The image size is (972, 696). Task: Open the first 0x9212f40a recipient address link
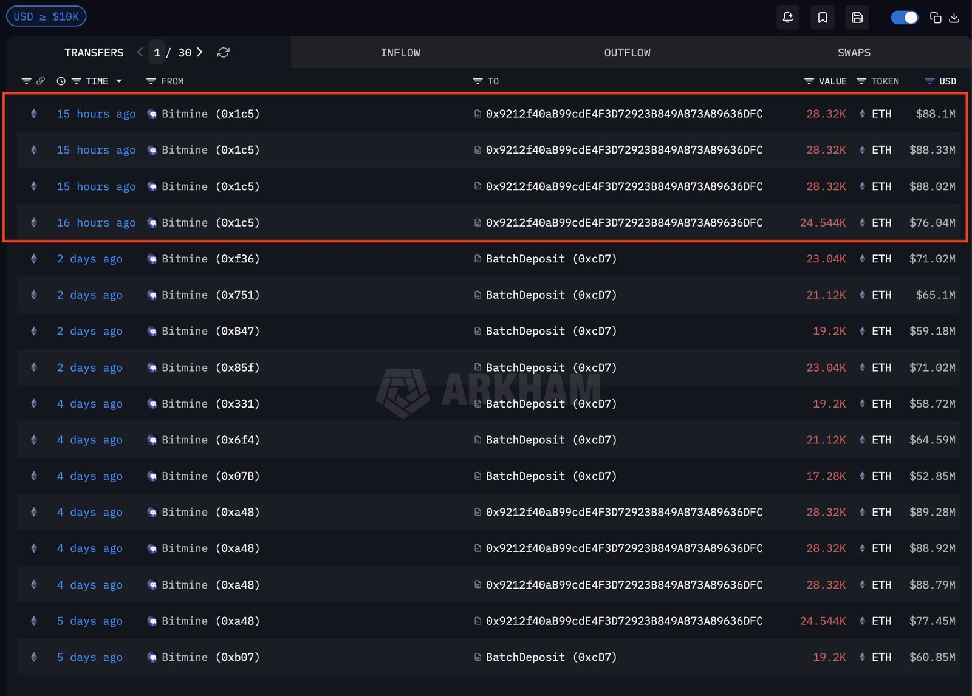tap(624, 114)
